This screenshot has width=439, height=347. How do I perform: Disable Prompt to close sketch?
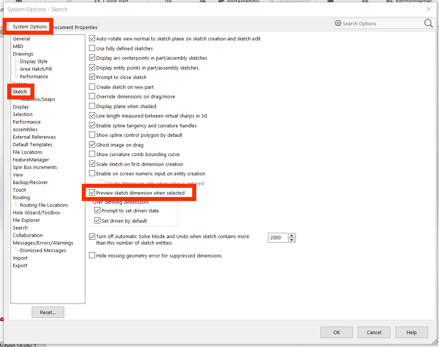tap(92, 77)
